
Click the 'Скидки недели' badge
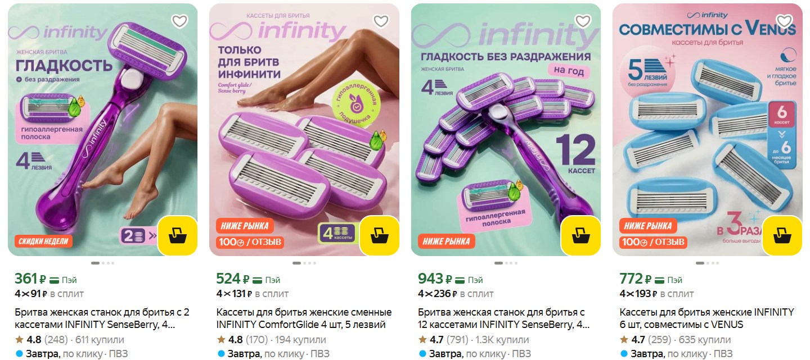pyautogui.click(x=43, y=241)
